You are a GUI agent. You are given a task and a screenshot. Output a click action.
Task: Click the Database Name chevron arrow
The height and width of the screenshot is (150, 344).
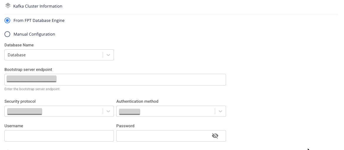coord(108,55)
